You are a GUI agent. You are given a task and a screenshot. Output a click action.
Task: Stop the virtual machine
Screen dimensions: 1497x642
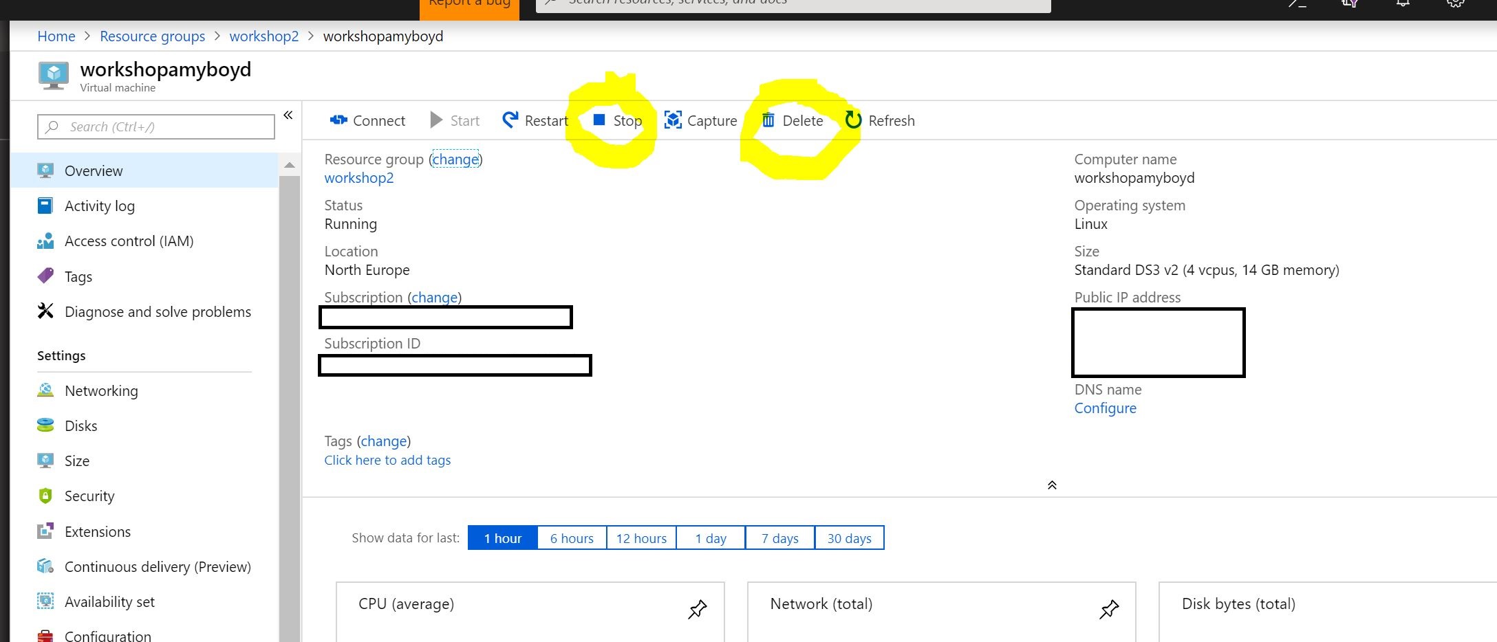617,120
